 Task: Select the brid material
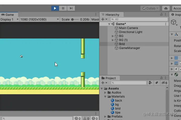(x=118, y=108)
